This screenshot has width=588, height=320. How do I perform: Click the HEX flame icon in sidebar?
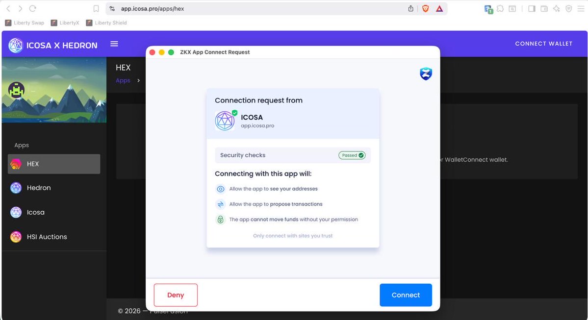pos(16,164)
